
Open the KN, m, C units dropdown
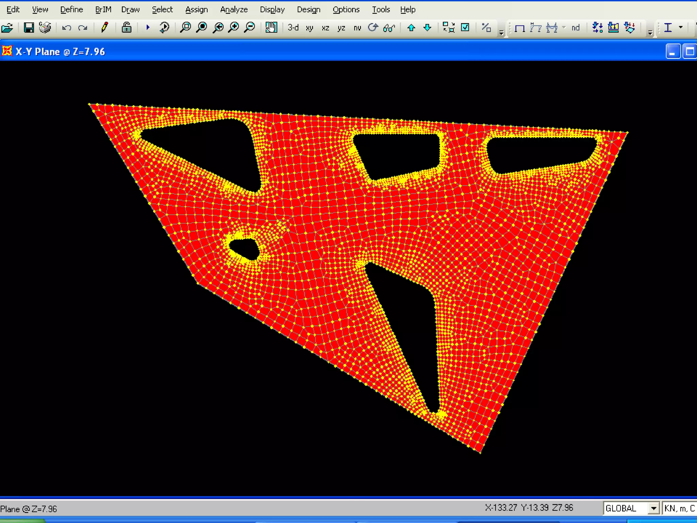pyautogui.click(x=679, y=508)
